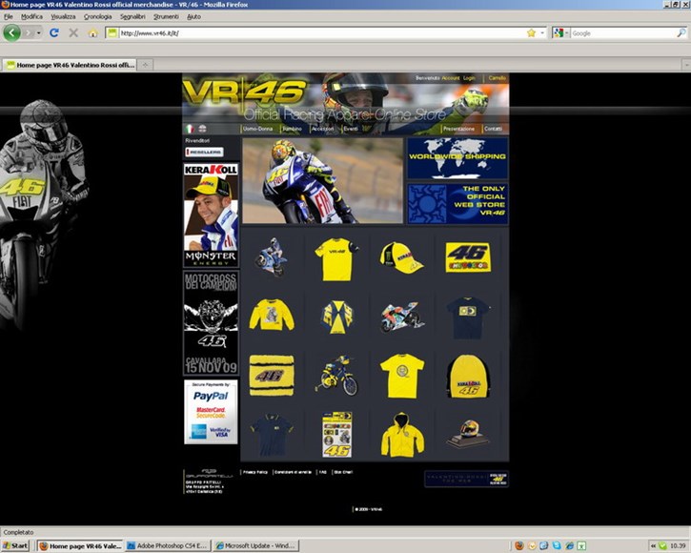Image resolution: width=691 pixels, height=553 pixels.
Task: Open the yellow beanie hat product
Action: [468, 377]
